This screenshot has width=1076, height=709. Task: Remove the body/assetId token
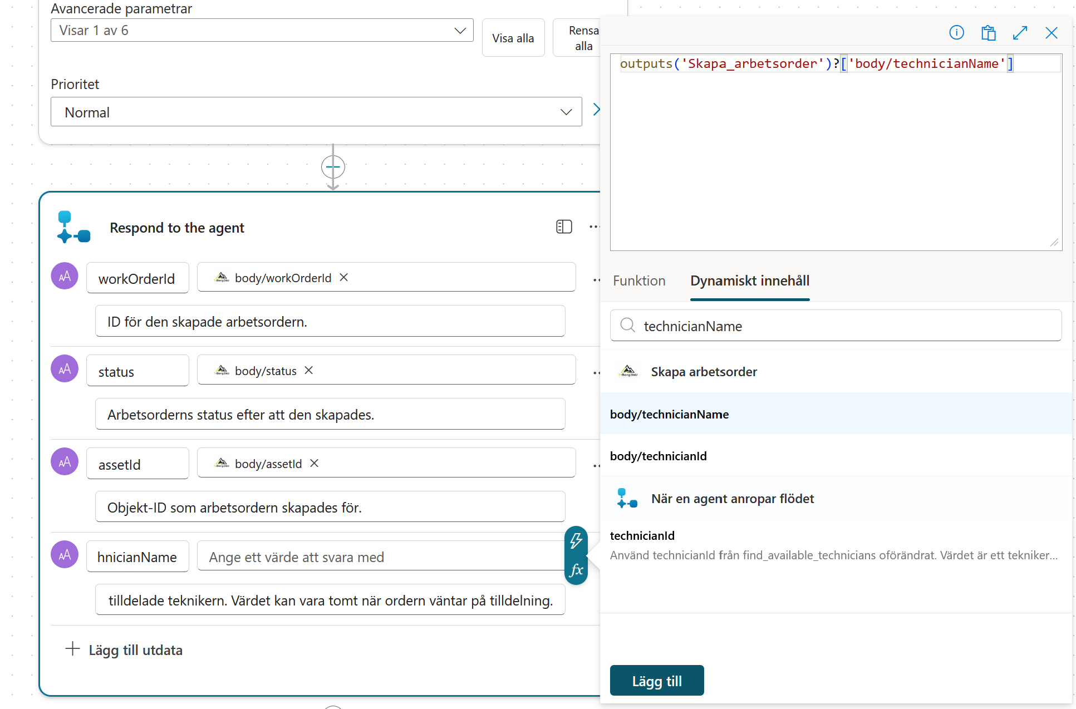pos(315,463)
